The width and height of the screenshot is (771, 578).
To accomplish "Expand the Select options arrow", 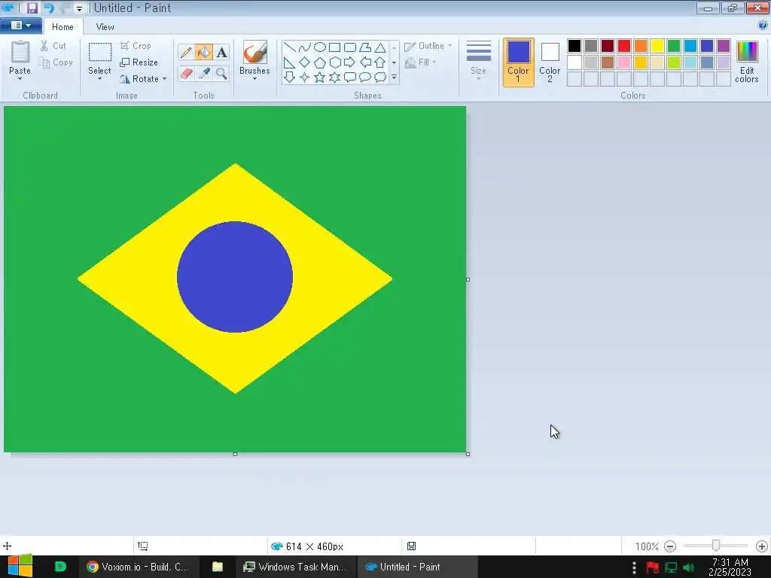I will (x=99, y=78).
